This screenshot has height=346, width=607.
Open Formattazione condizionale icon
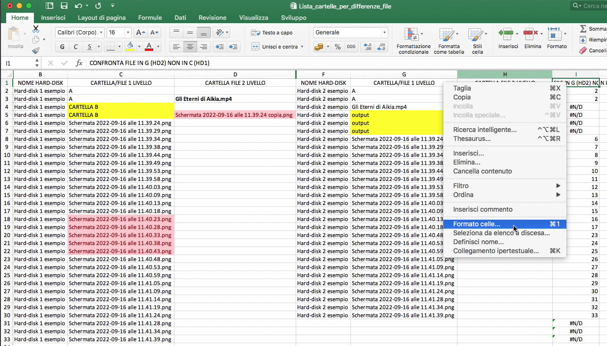tap(411, 35)
